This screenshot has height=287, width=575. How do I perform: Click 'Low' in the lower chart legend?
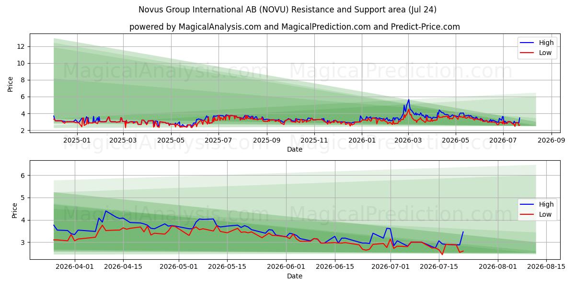click(545, 214)
